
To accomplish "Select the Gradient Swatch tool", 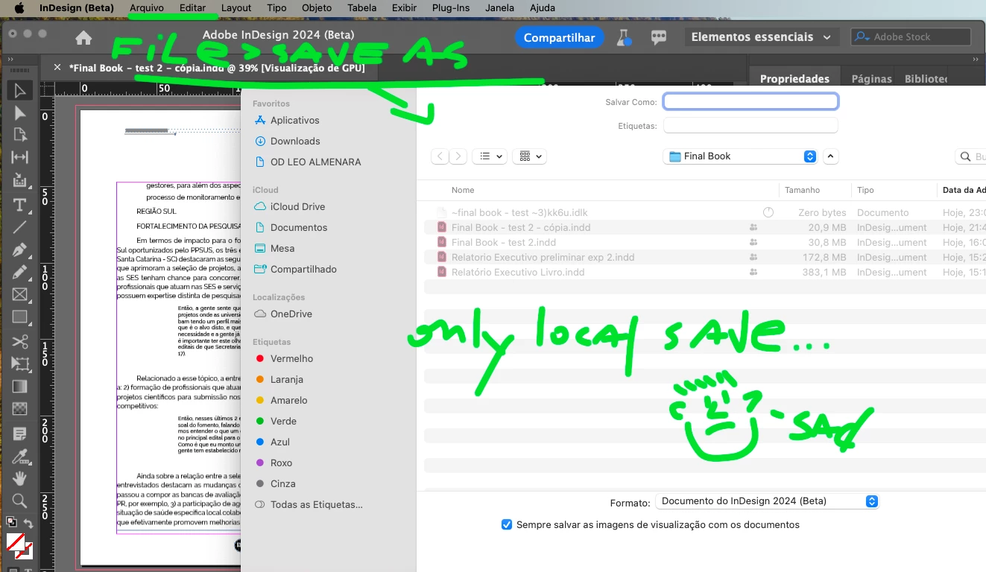I will (x=19, y=387).
